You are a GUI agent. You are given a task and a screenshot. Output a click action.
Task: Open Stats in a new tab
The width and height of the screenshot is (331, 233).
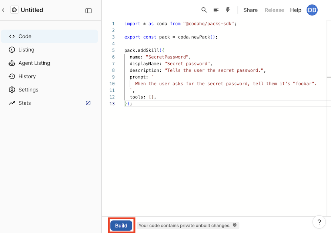pyautogui.click(x=88, y=103)
